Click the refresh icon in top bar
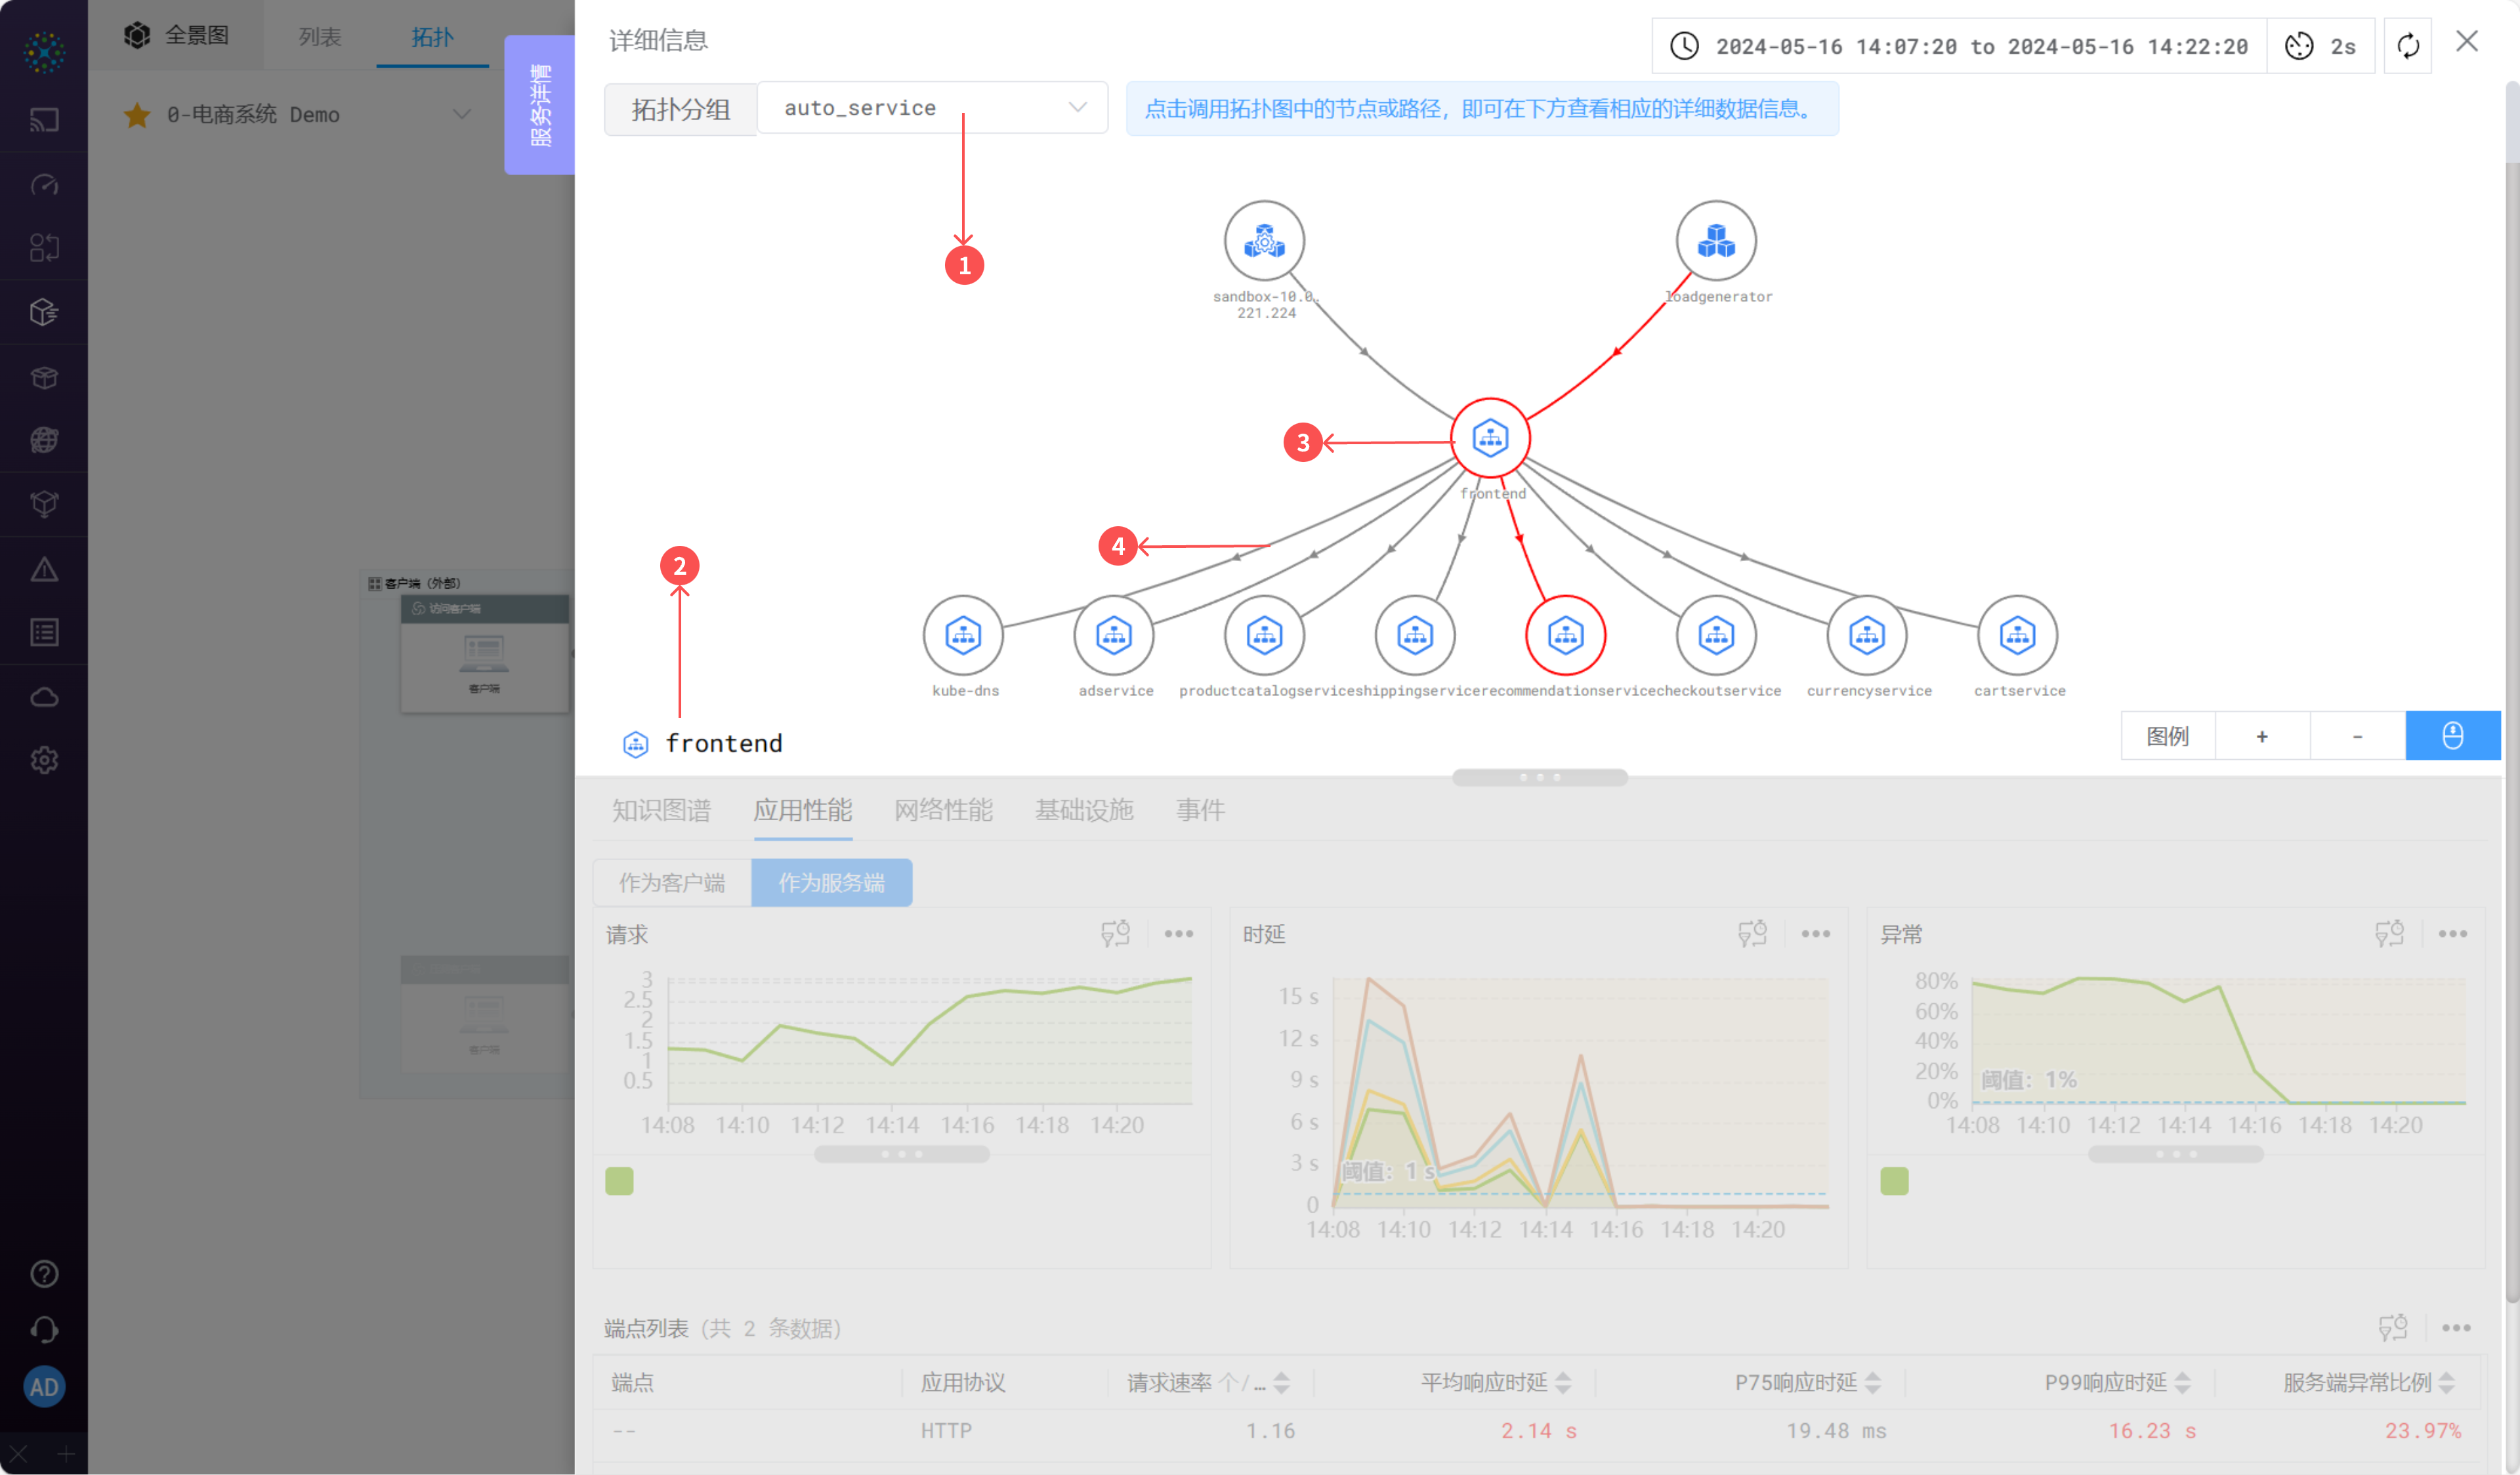 [2408, 46]
